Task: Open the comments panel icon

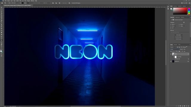Action: tap(168, 9)
